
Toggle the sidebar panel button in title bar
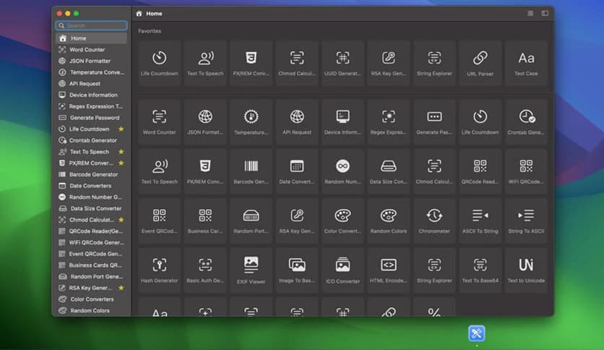[x=545, y=13]
